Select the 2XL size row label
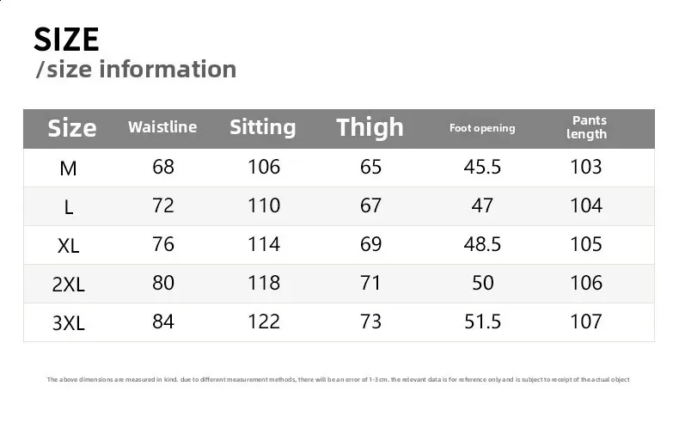Viewport: 679px width, 441px height. coord(69,285)
